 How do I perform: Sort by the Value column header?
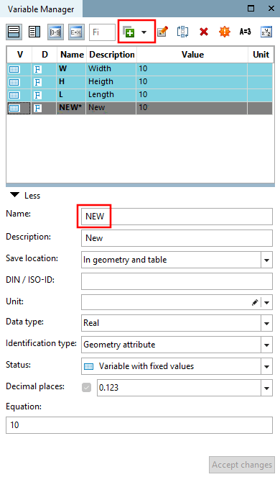pos(192,55)
